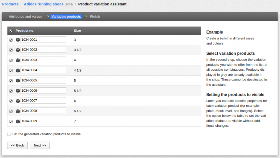The image size is (280, 158).
Task: Click the 1034-0004 product number field
Action: tap(43, 70)
